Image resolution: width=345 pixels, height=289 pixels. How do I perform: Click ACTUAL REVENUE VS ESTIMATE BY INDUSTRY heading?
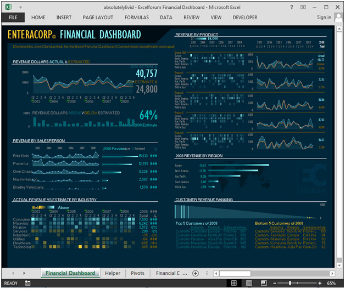(55, 200)
